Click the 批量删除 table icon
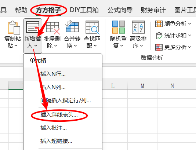This screenshot has height=150, width=196. click(x=52, y=28)
